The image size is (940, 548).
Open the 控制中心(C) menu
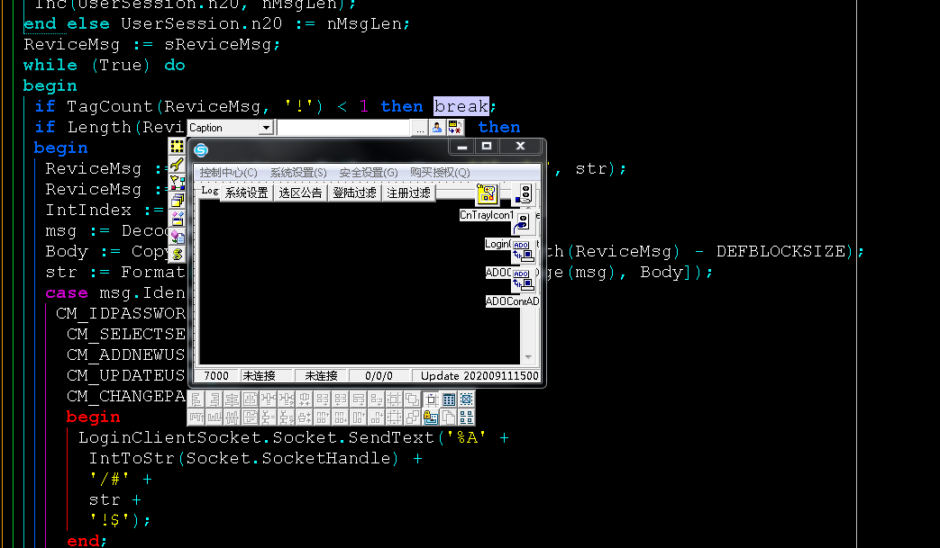point(228,173)
